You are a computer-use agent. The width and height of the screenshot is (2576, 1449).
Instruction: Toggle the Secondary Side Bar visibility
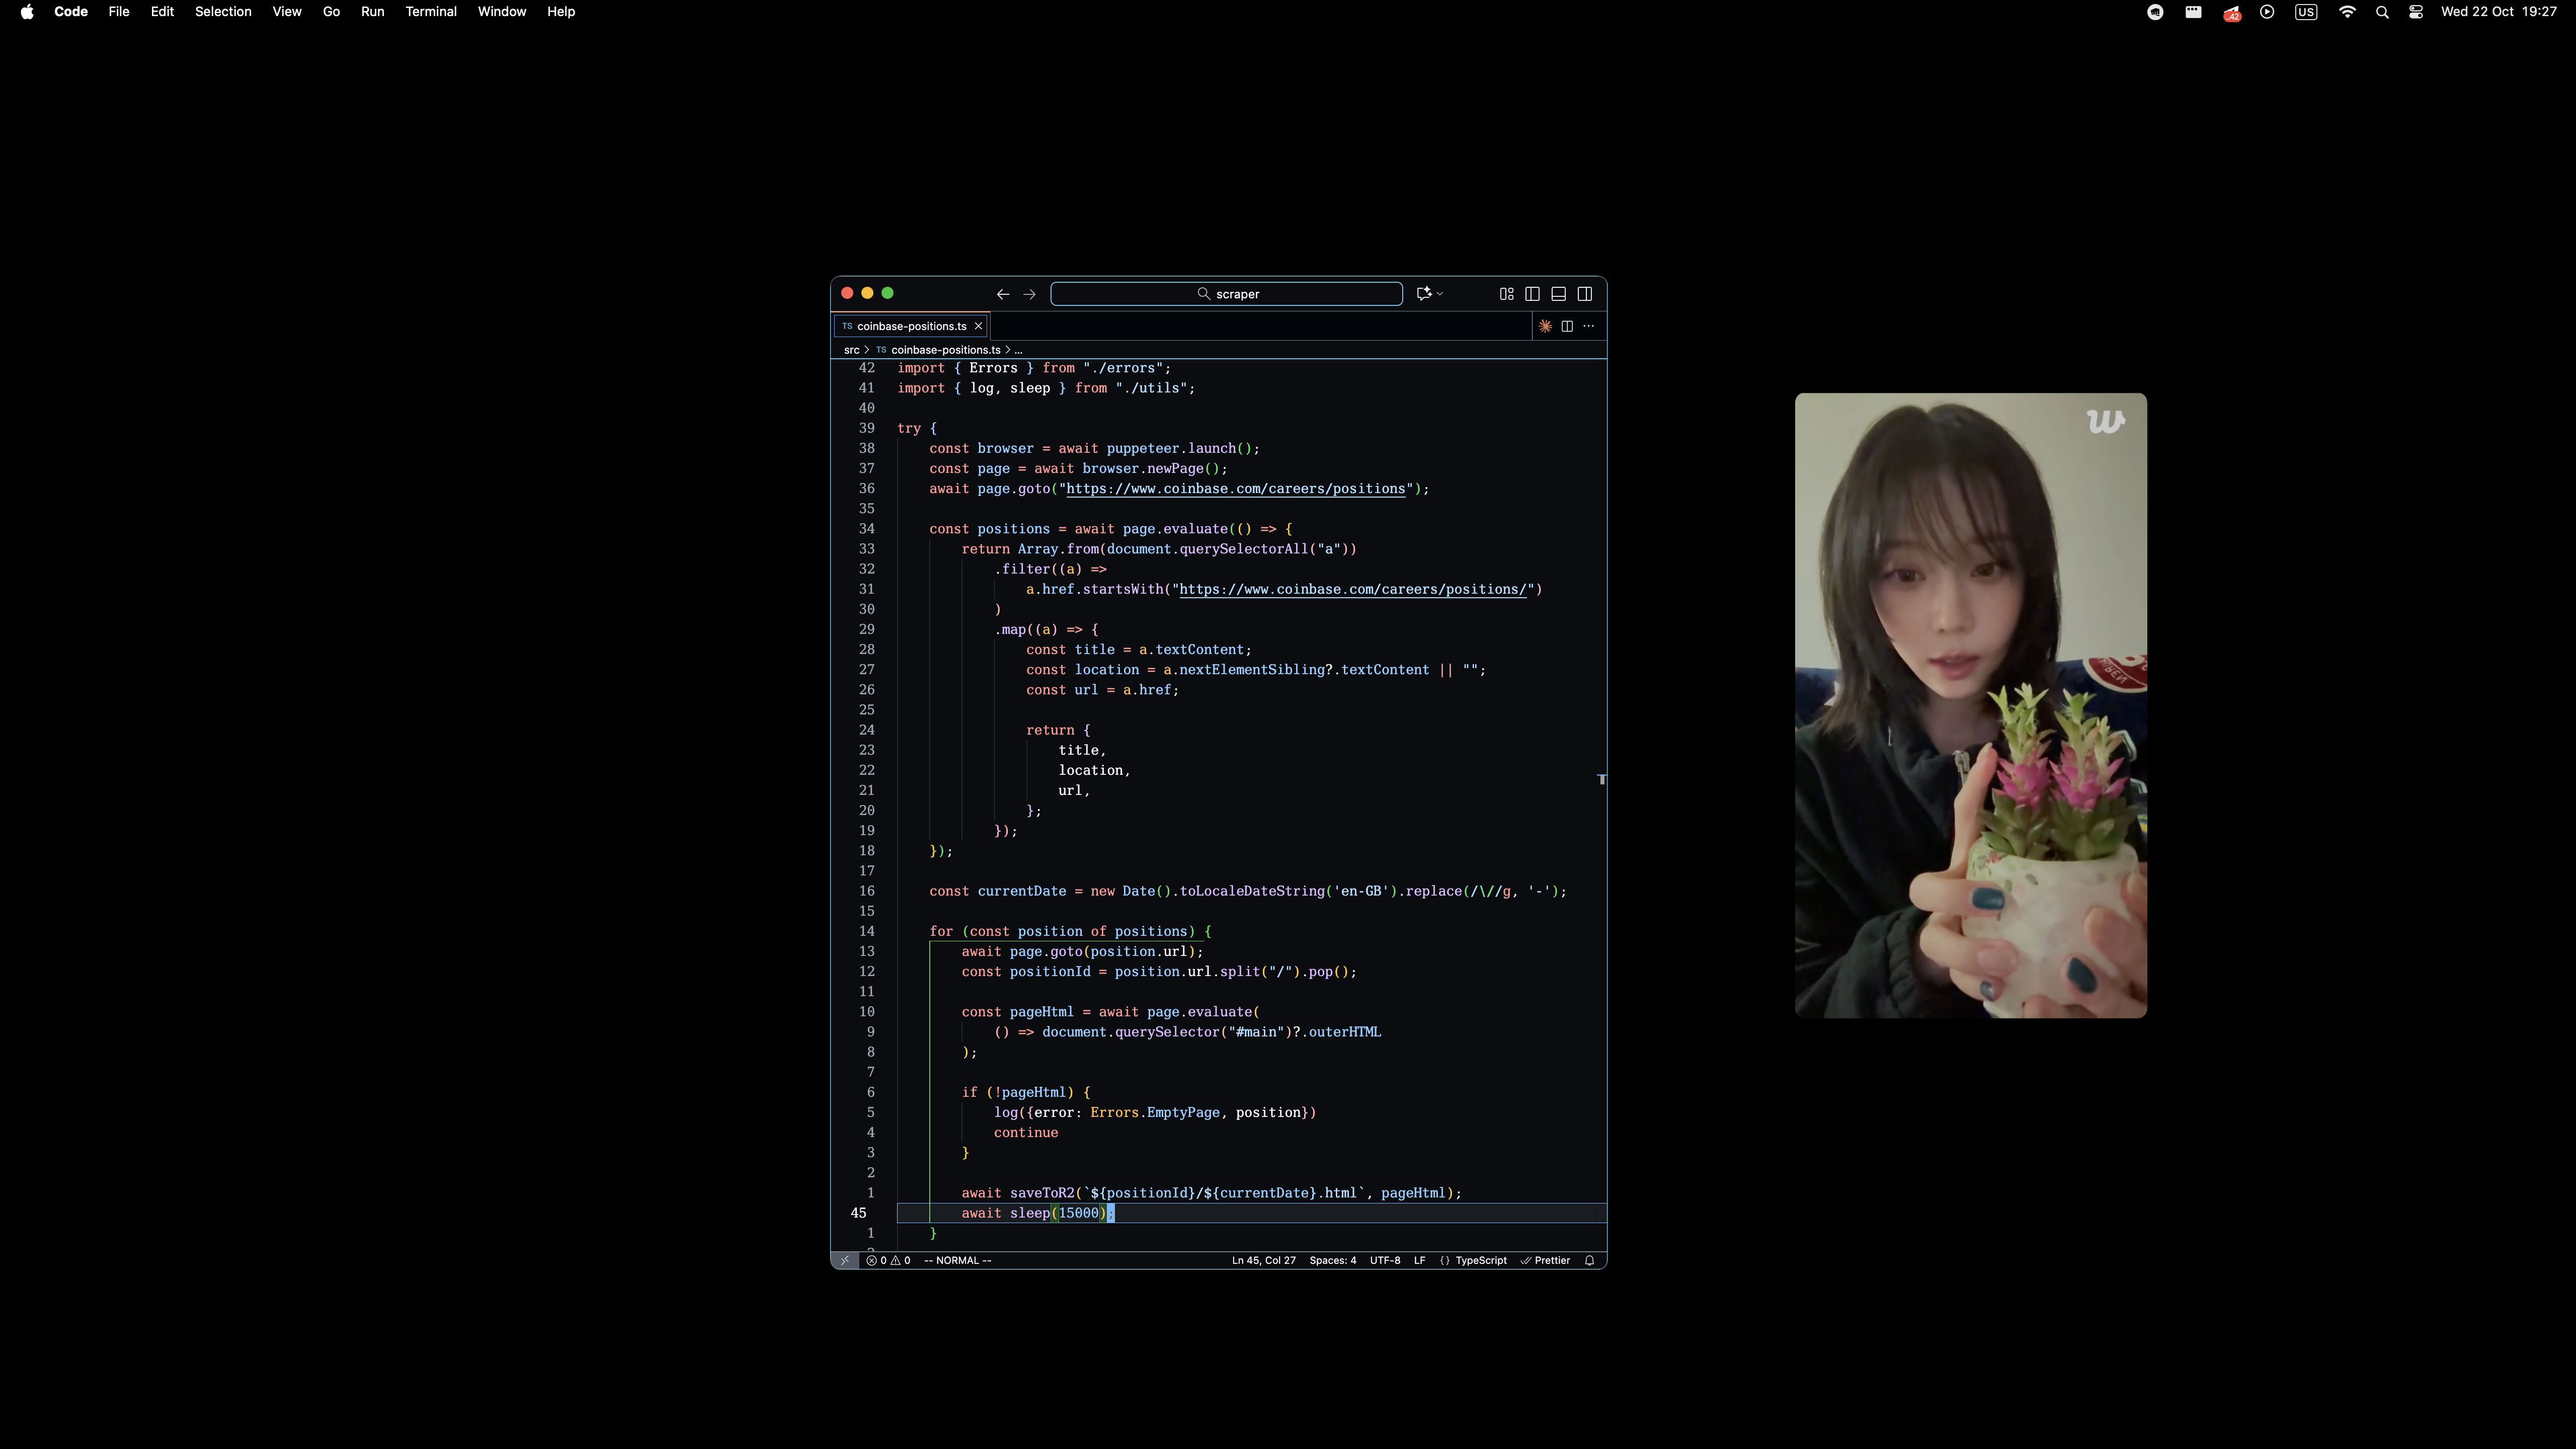[x=1585, y=294]
